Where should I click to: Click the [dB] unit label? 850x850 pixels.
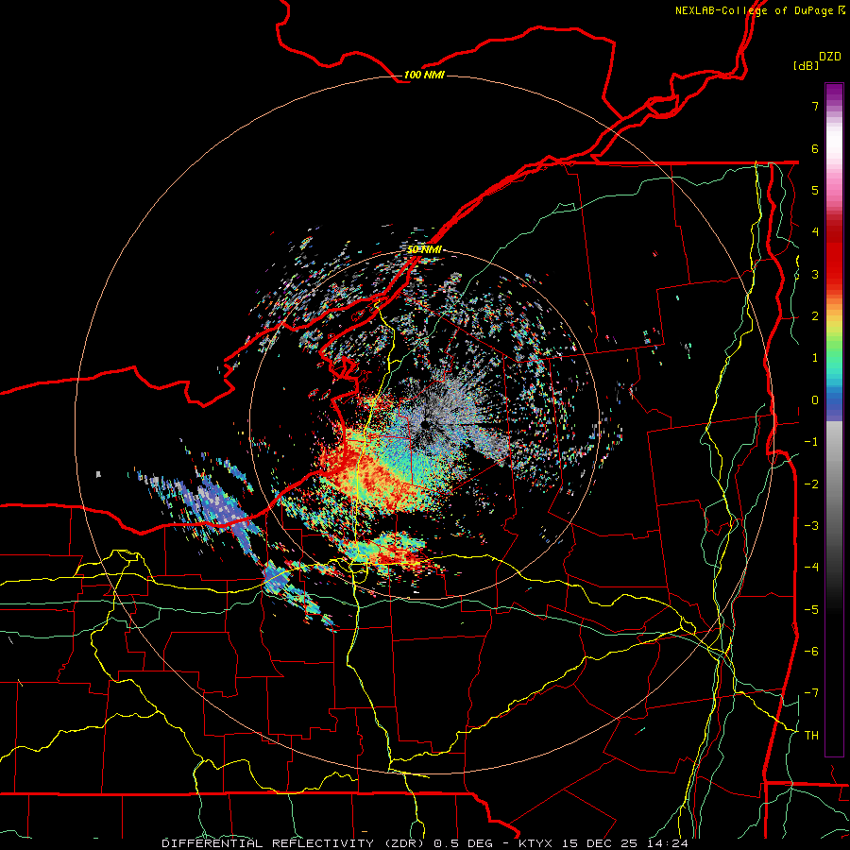click(x=806, y=65)
